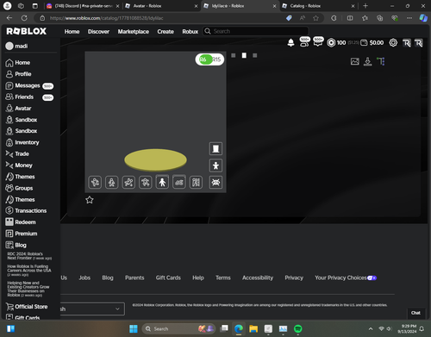Viewport: 431px width, 337px height.
Task: Select the middle preview carousel indicator
Action: pyautogui.click(x=244, y=55)
